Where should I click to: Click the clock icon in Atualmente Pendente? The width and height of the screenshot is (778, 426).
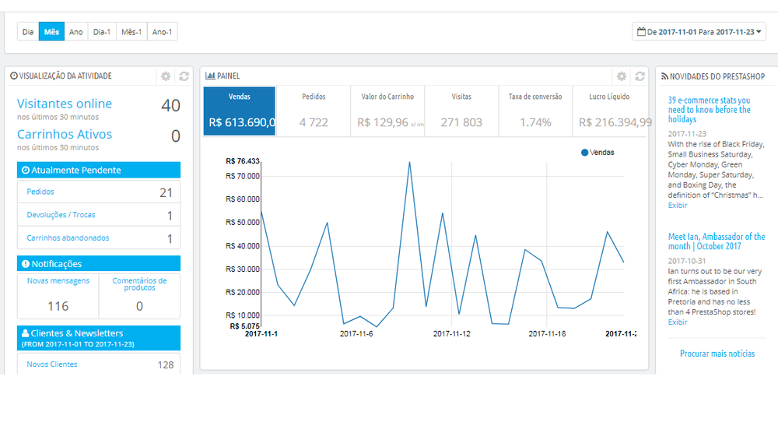26,171
